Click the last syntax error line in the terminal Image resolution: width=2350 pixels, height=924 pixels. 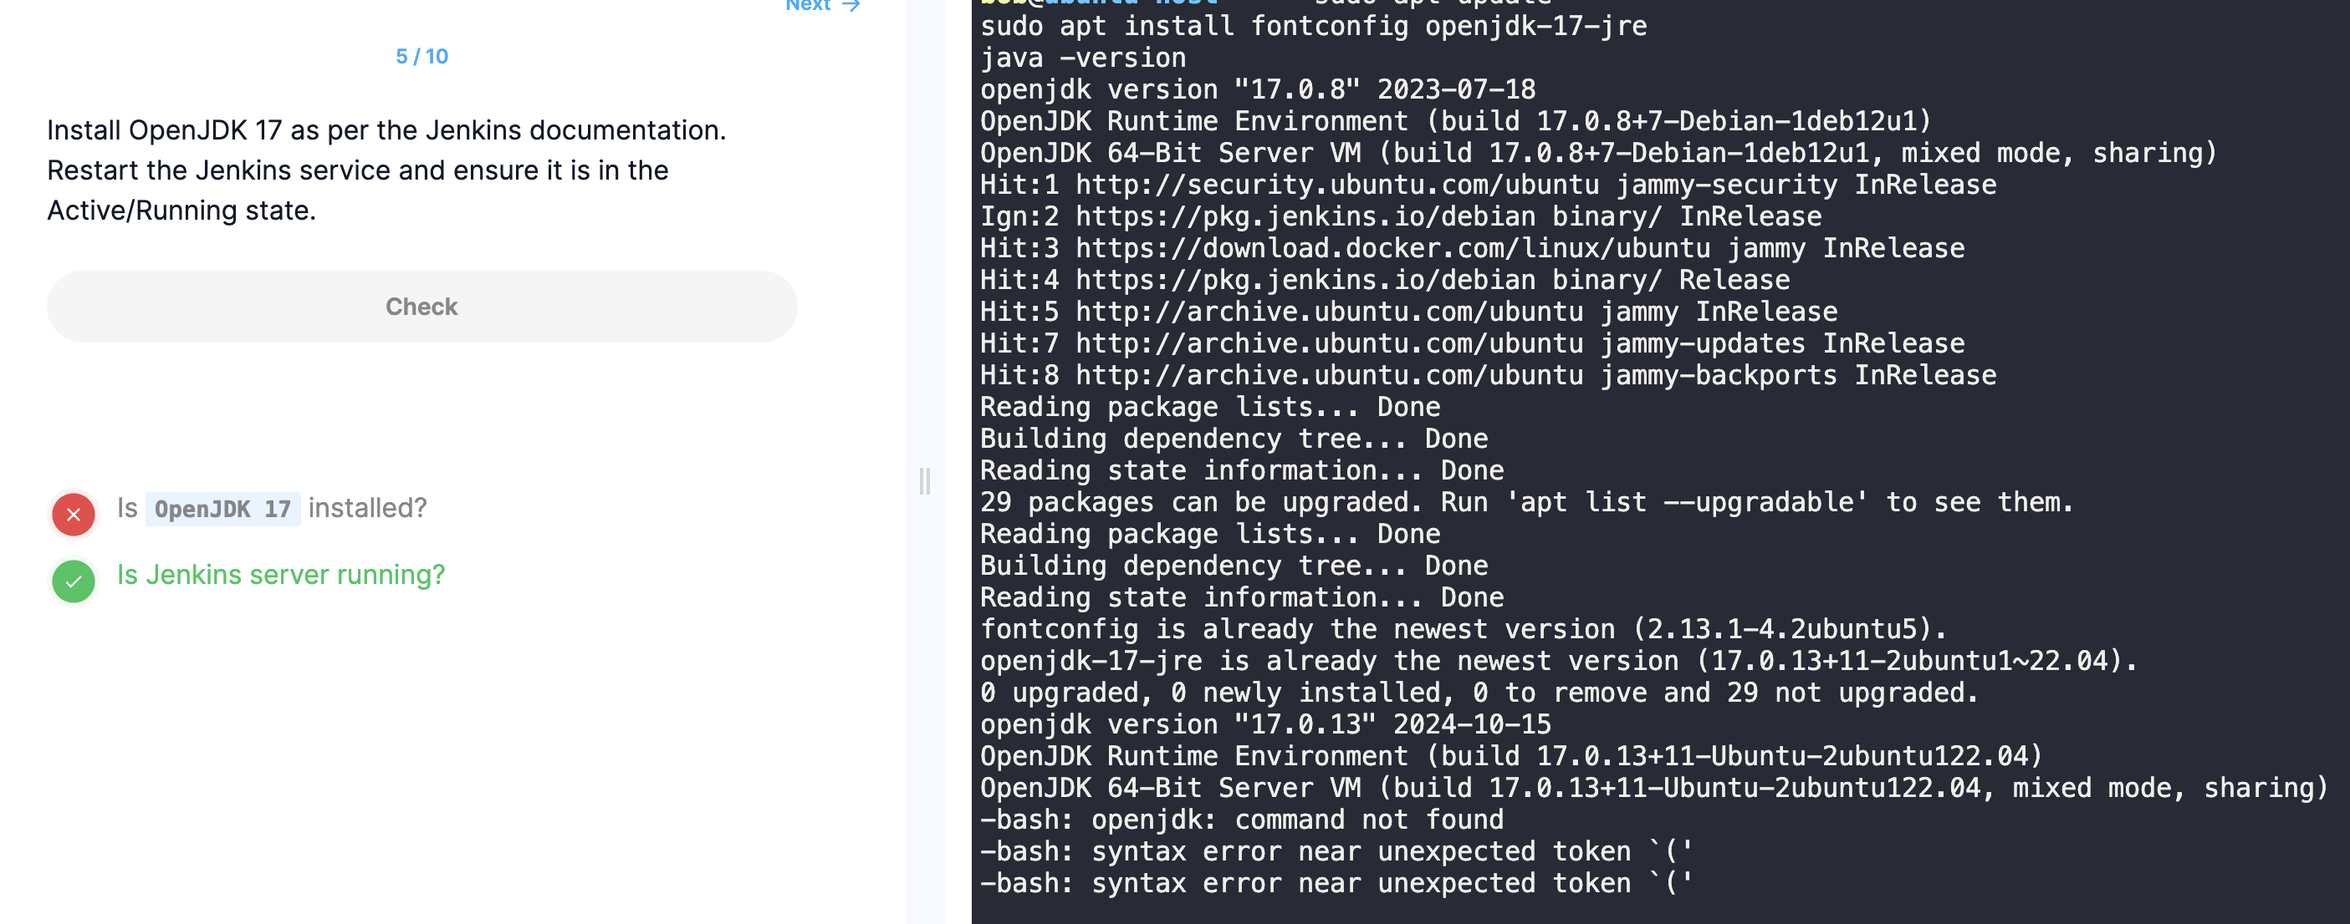[1336, 883]
